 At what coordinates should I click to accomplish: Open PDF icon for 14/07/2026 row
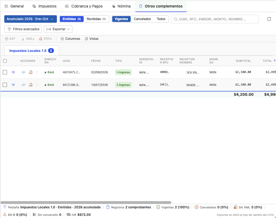pyautogui.click(x=31, y=85)
